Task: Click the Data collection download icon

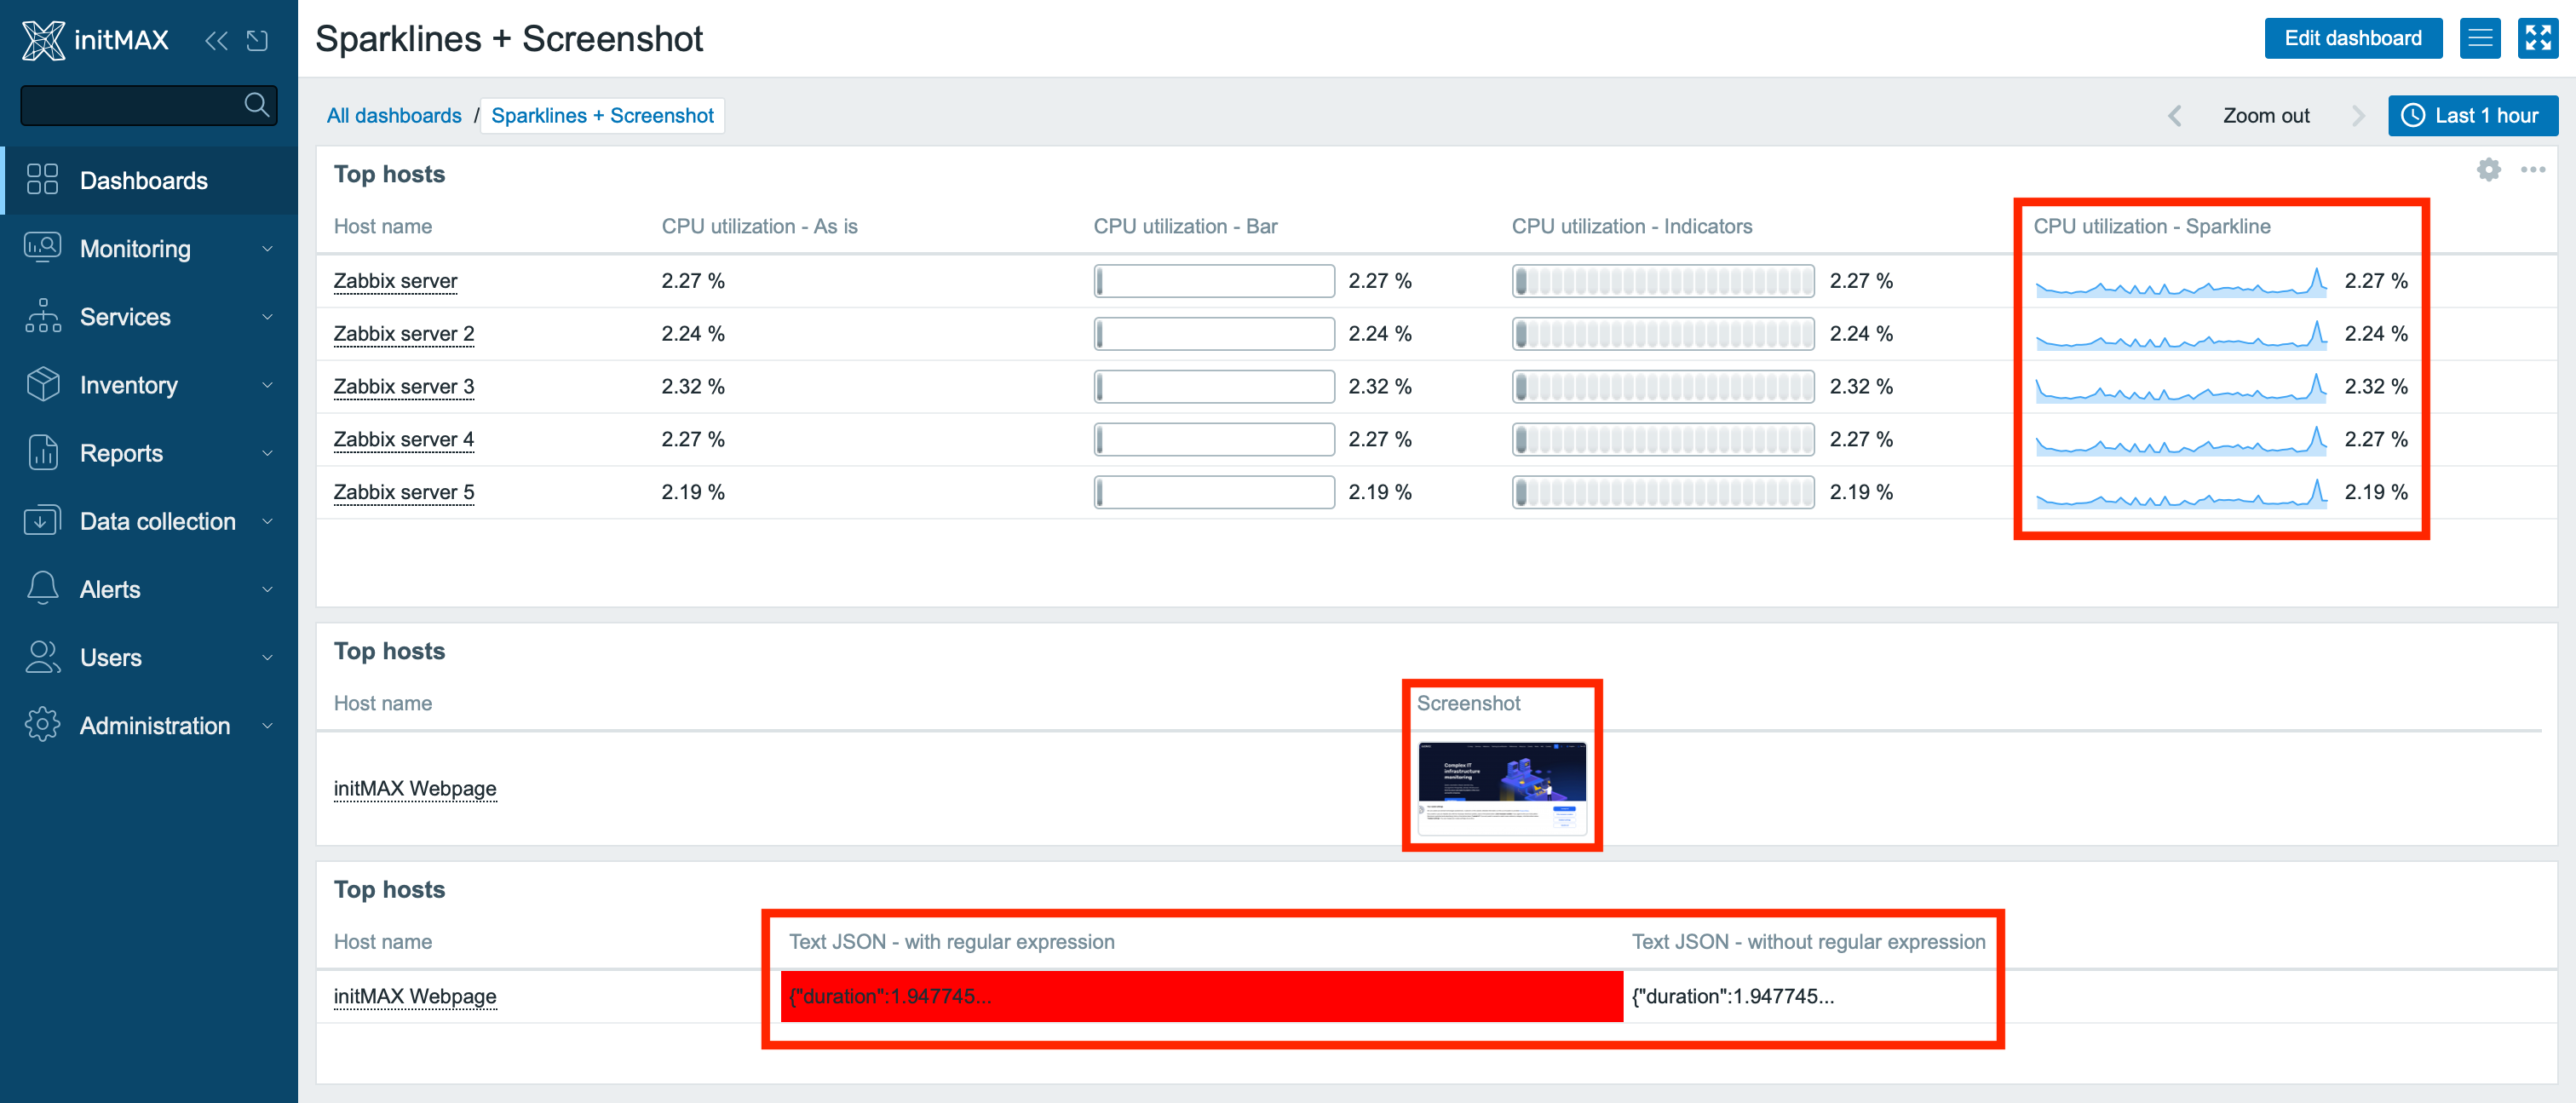Action: click(x=42, y=520)
